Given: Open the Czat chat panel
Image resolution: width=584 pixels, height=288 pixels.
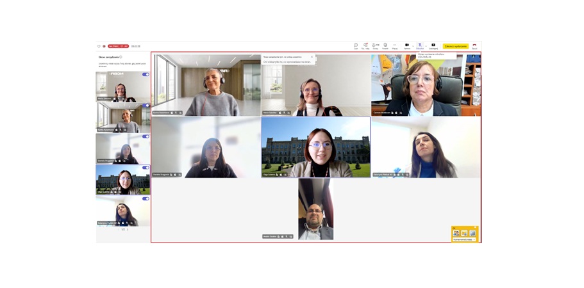Looking at the screenshot, I should click(356, 45).
